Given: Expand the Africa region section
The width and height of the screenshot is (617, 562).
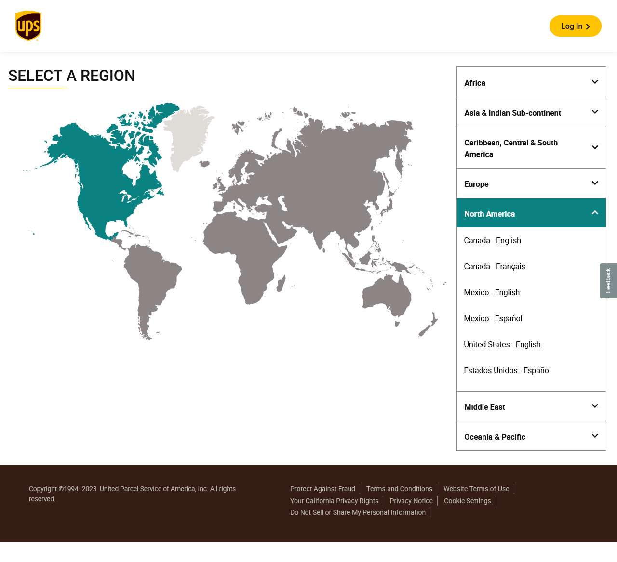Looking at the screenshot, I should [531, 82].
